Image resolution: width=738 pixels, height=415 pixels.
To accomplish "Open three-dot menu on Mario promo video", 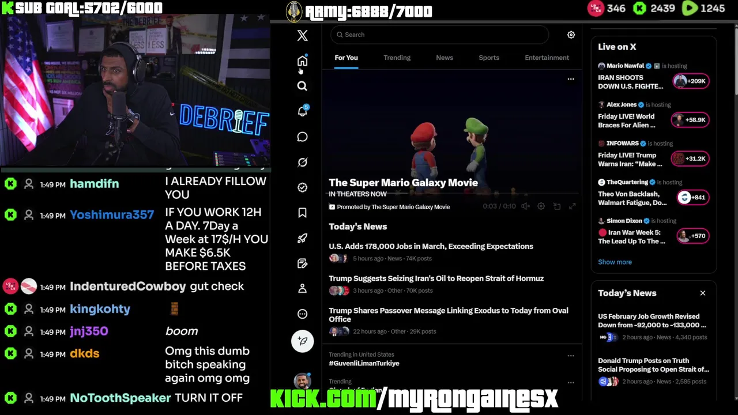I will click(x=571, y=79).
